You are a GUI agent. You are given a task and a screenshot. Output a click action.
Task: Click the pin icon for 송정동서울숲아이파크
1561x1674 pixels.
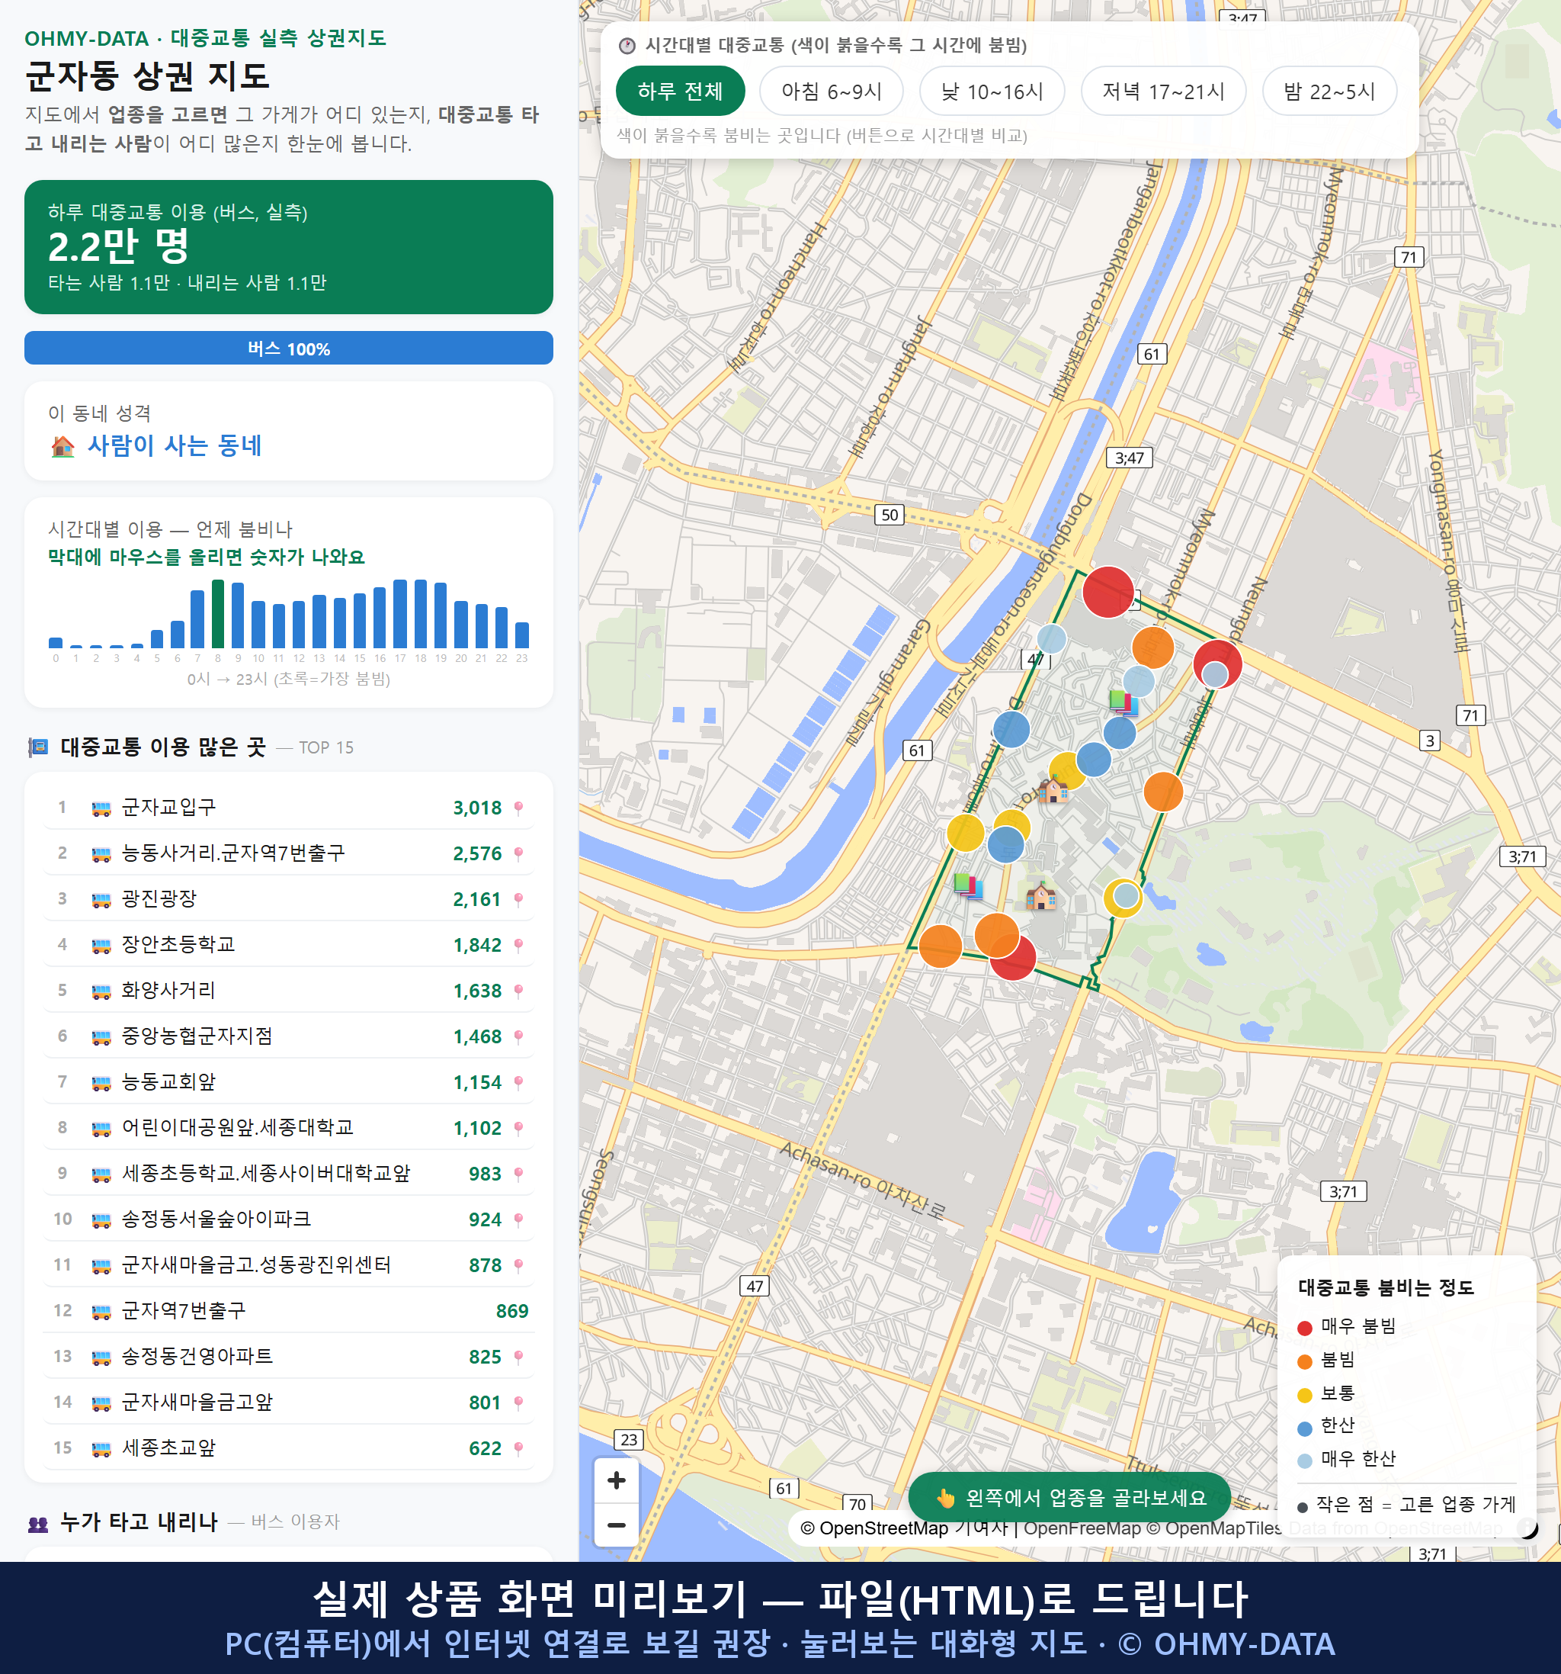tap(518, 1219)
